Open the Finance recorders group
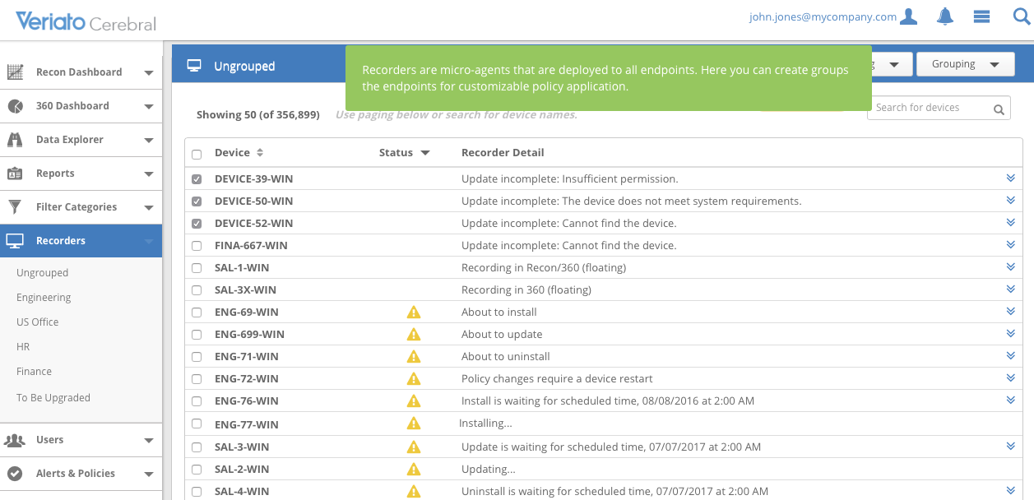 click(34, 372)
